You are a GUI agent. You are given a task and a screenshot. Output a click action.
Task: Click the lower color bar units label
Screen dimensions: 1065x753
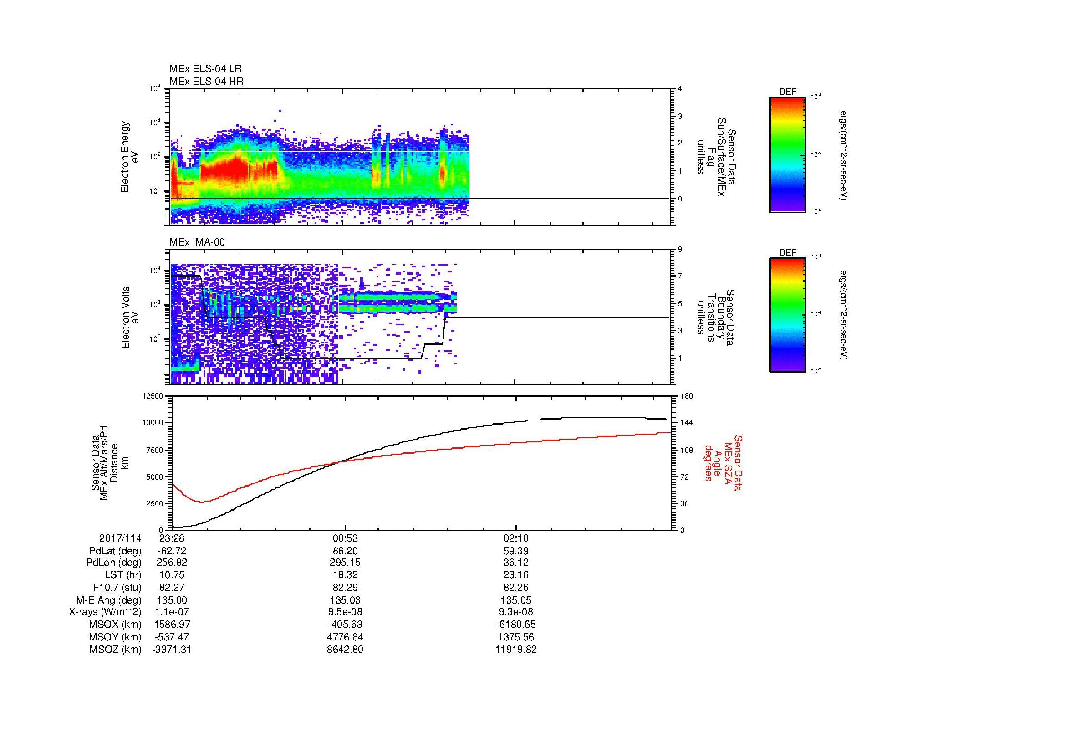(x=844, y=316)
